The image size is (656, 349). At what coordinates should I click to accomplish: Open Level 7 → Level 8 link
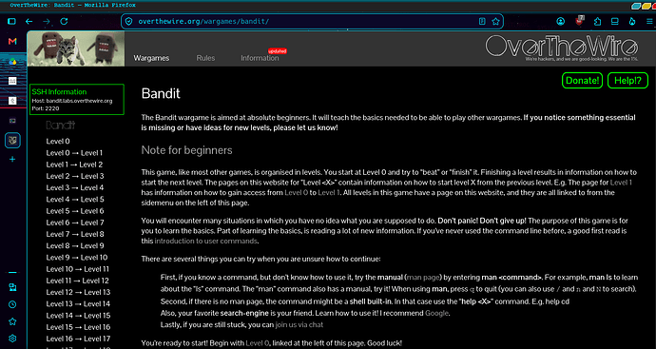click(75, 234)
